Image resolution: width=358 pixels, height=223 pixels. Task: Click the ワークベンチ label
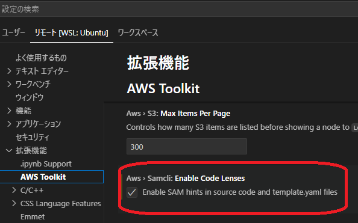33,84
